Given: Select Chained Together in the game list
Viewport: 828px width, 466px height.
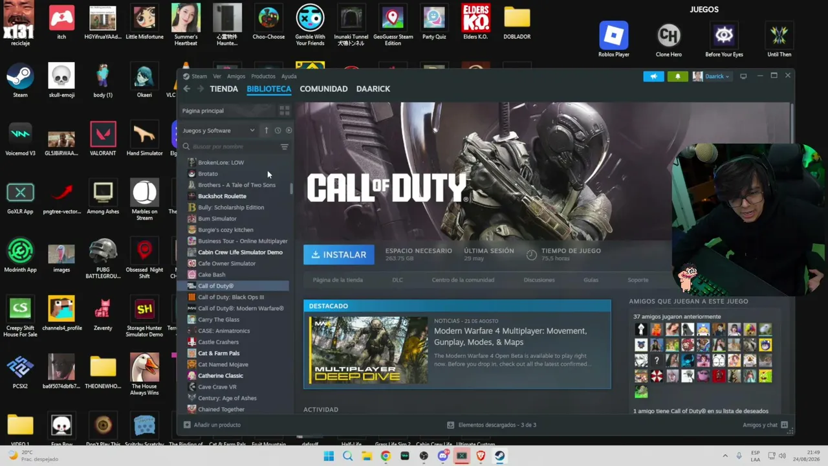Looking at the screenshot, I should pos(221,409).
